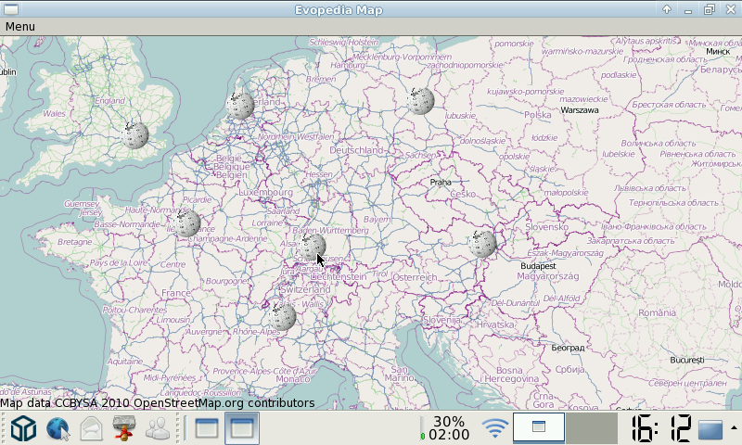Switch to the first workspace in pager

pyautogui.click(x=539, y=427)
